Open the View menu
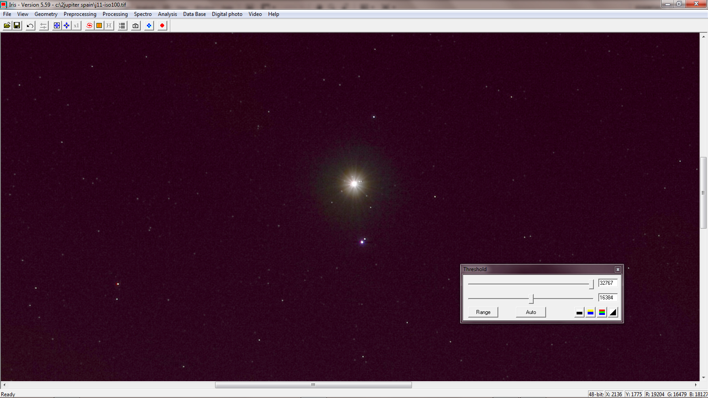The width and height of the screenshot is (708, 398). pyautogui.click(x=23, y=14)
